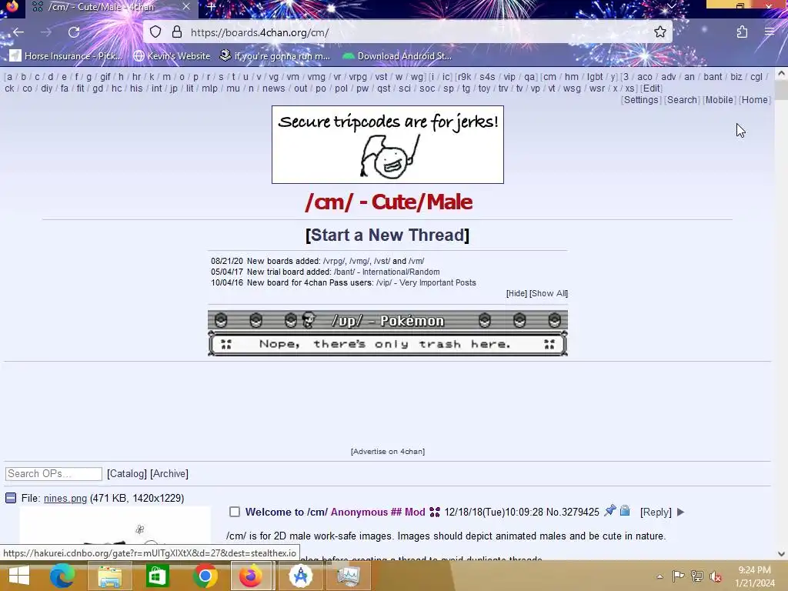Click the scrollbar down arrow

click(x=781, y=554)
